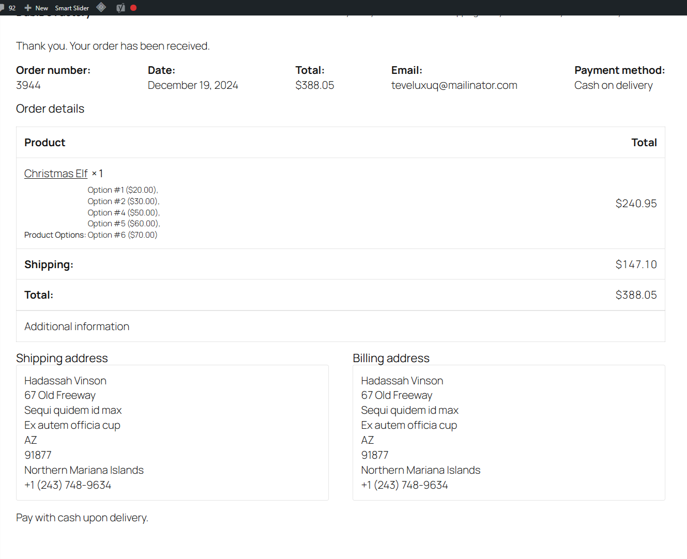Click the date December 19, 2024
687x559 pixels.
pos(193,85)
